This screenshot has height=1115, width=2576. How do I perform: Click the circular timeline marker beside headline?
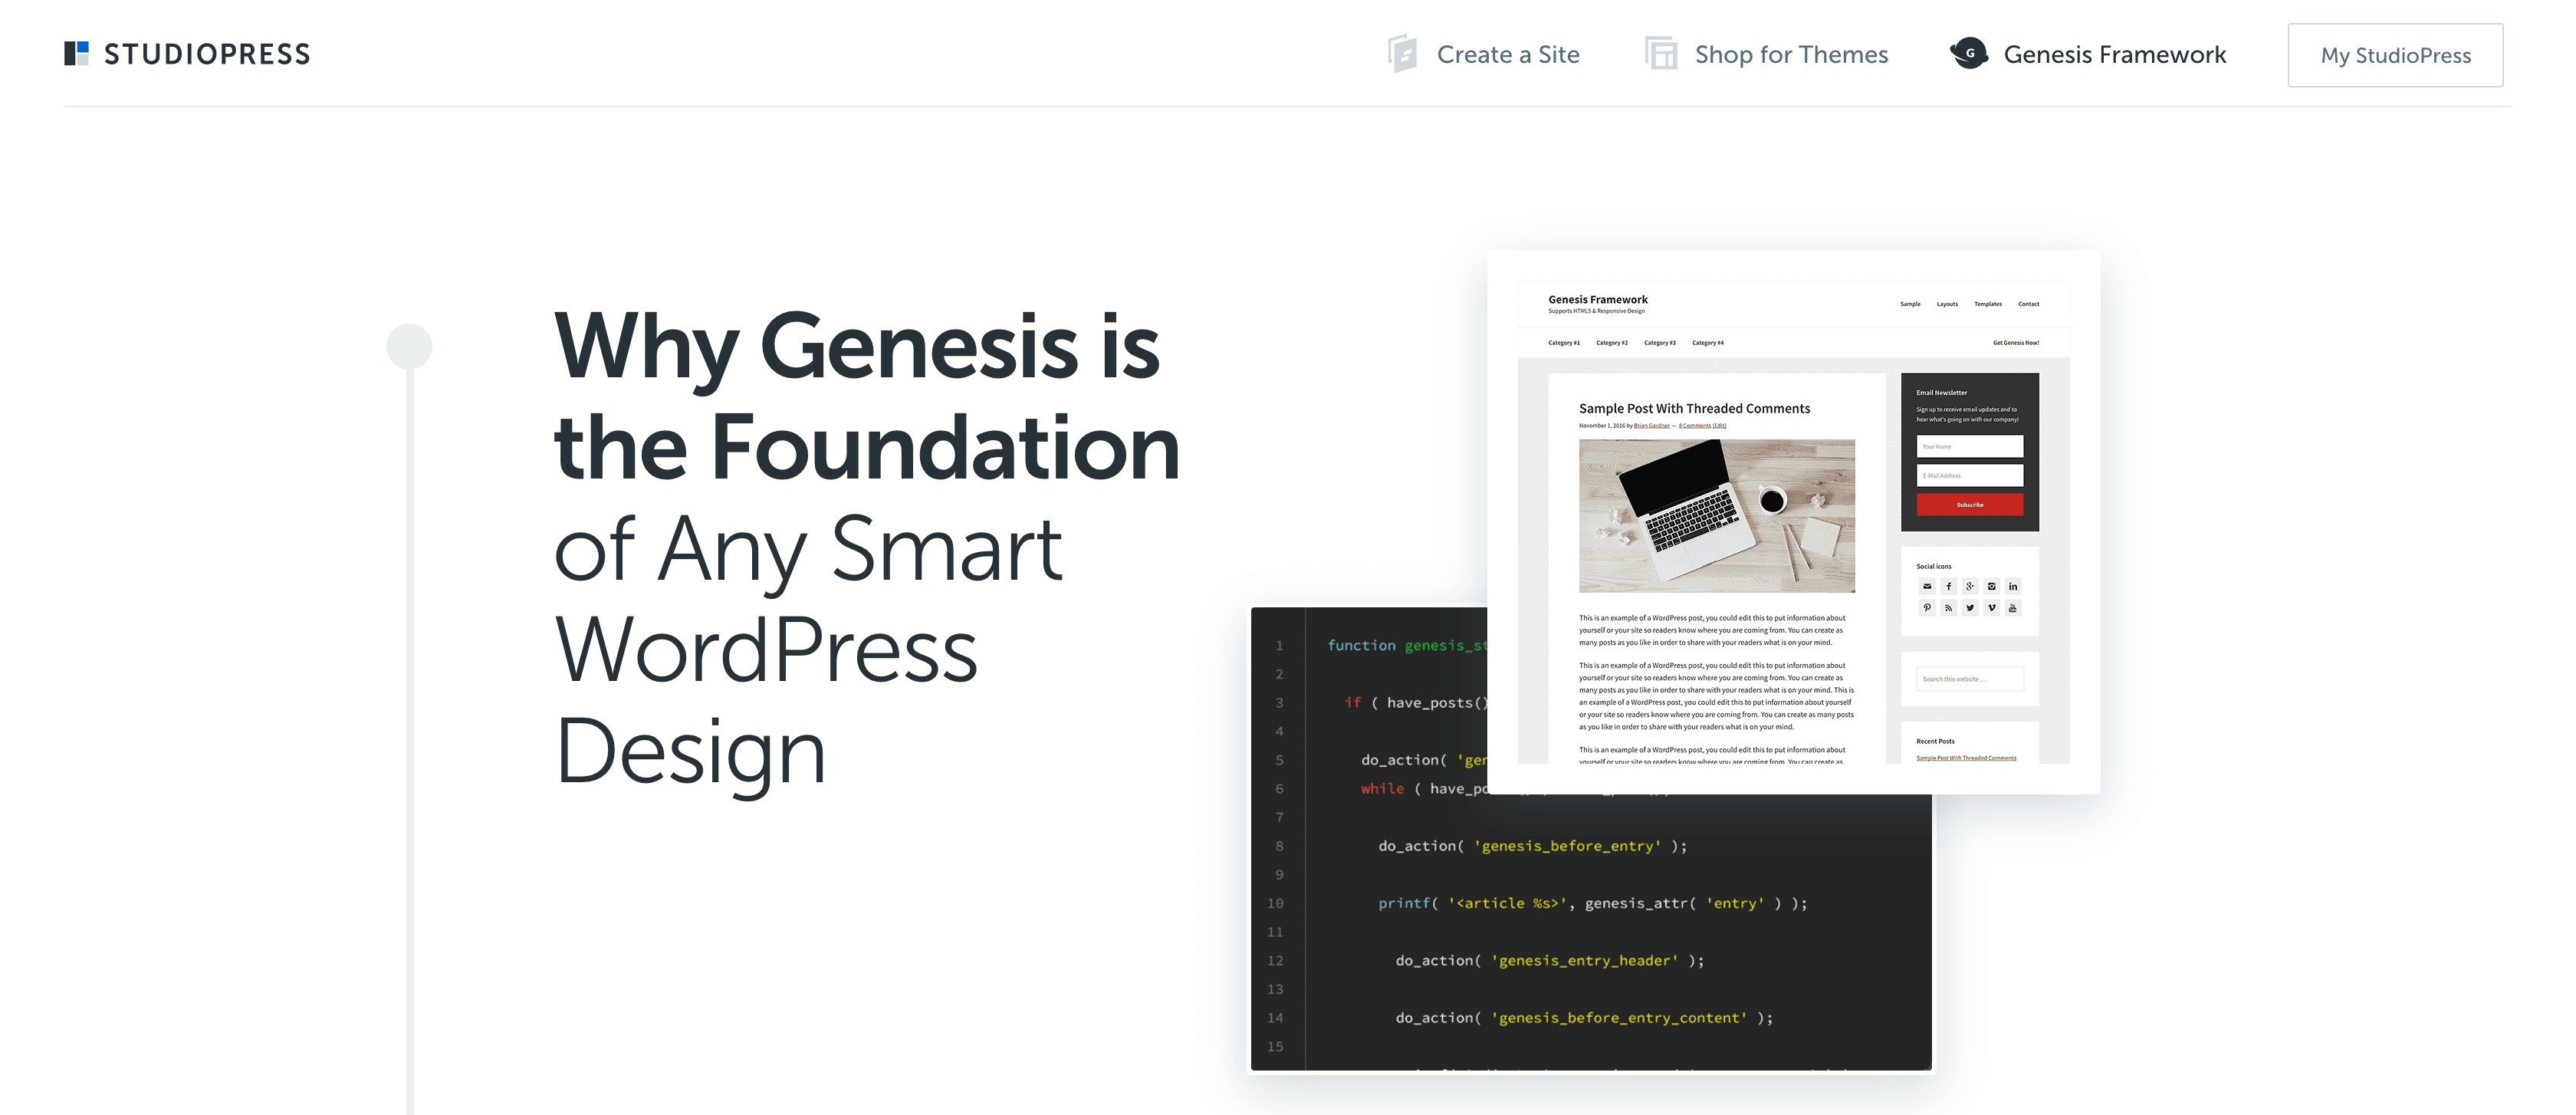409,346
